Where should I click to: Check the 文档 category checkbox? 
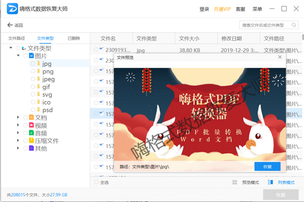(26, 117)
